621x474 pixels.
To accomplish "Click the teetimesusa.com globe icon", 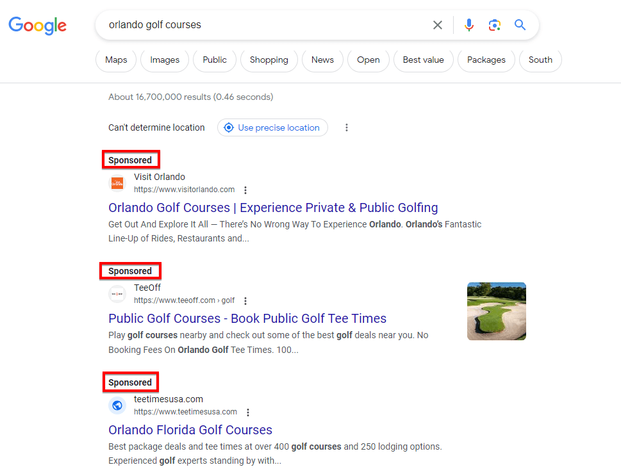I will point(117,405).
